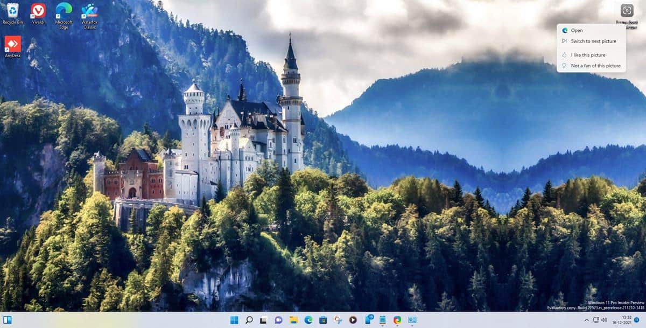Select Switch to next picture
The width and height of the screenshot is (646, 328).
[x=593, y=41]
